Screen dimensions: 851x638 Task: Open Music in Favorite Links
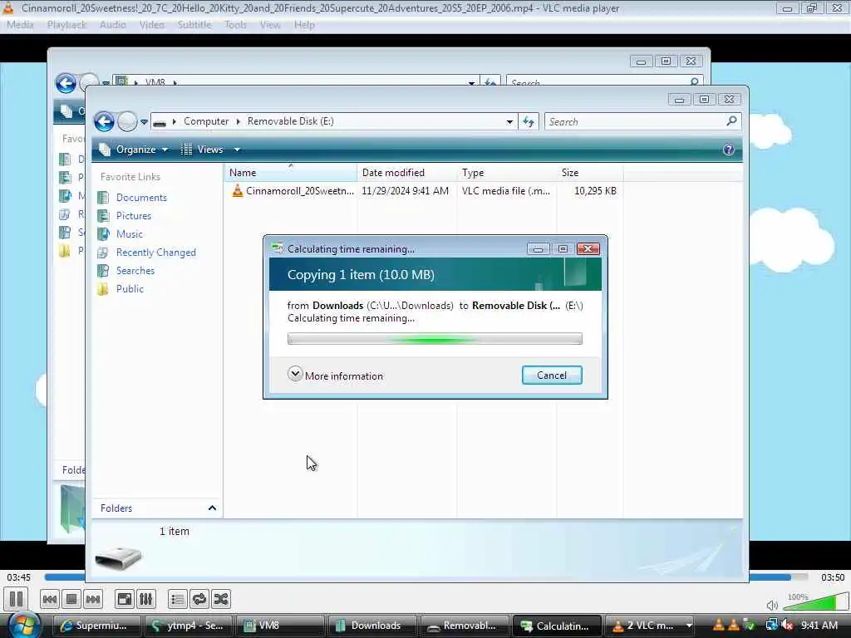129,234
